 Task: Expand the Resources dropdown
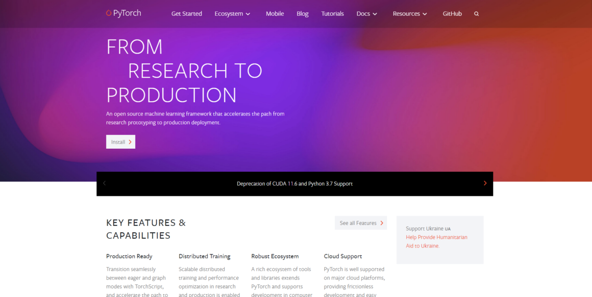pos(409,14)
